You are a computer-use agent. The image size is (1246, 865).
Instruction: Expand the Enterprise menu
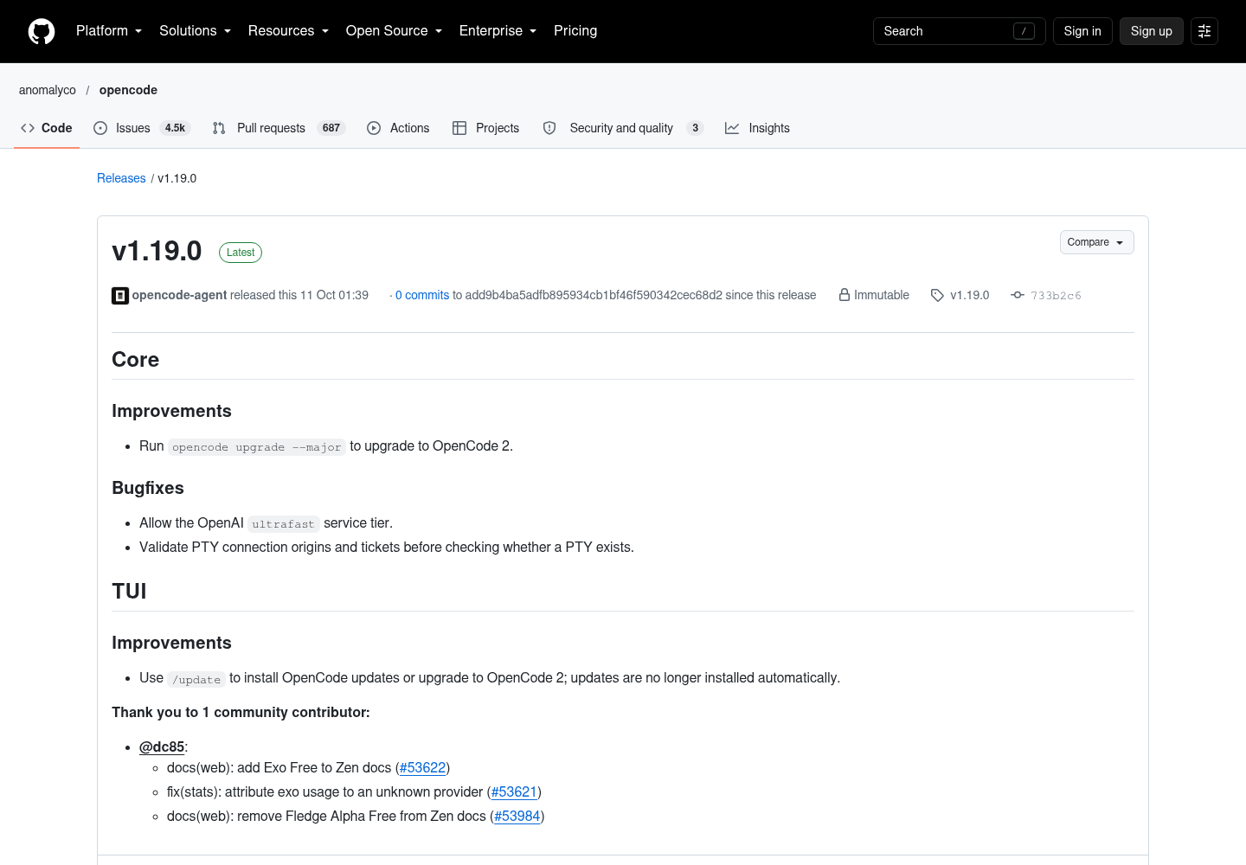(x=498, y=31)
